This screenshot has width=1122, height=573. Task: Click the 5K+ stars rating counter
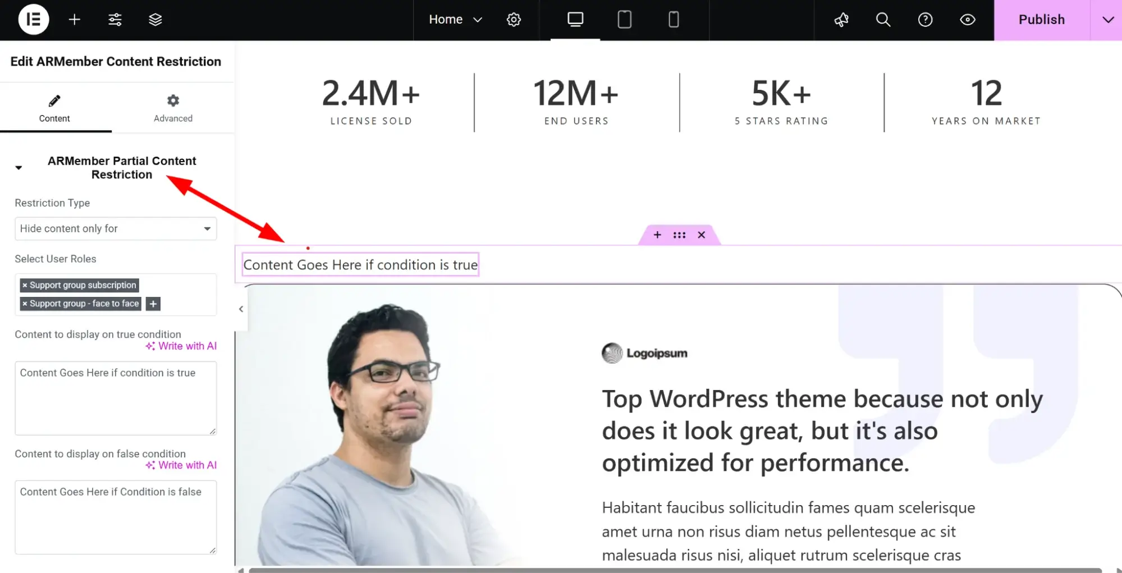coord(781,102)
